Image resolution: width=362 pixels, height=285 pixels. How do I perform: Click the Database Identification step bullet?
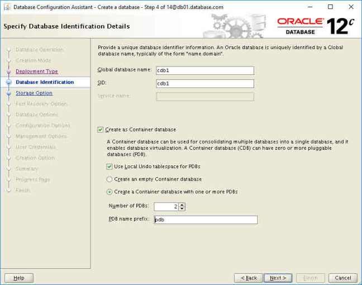click(8, 82)
